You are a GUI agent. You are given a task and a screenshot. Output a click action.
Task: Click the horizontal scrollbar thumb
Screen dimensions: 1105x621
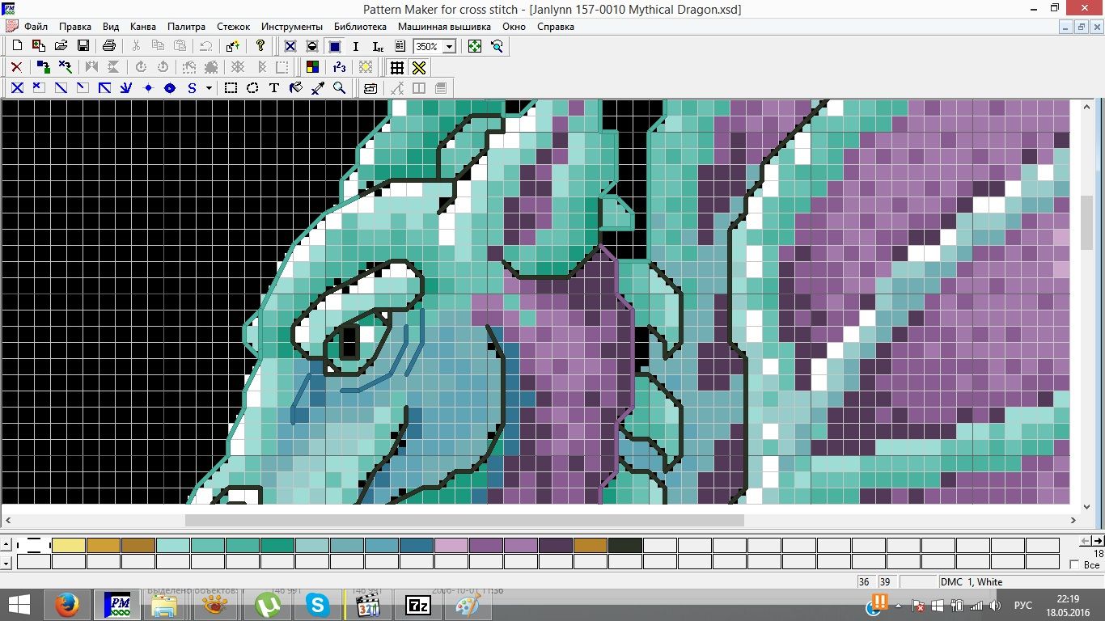(464, 521)
